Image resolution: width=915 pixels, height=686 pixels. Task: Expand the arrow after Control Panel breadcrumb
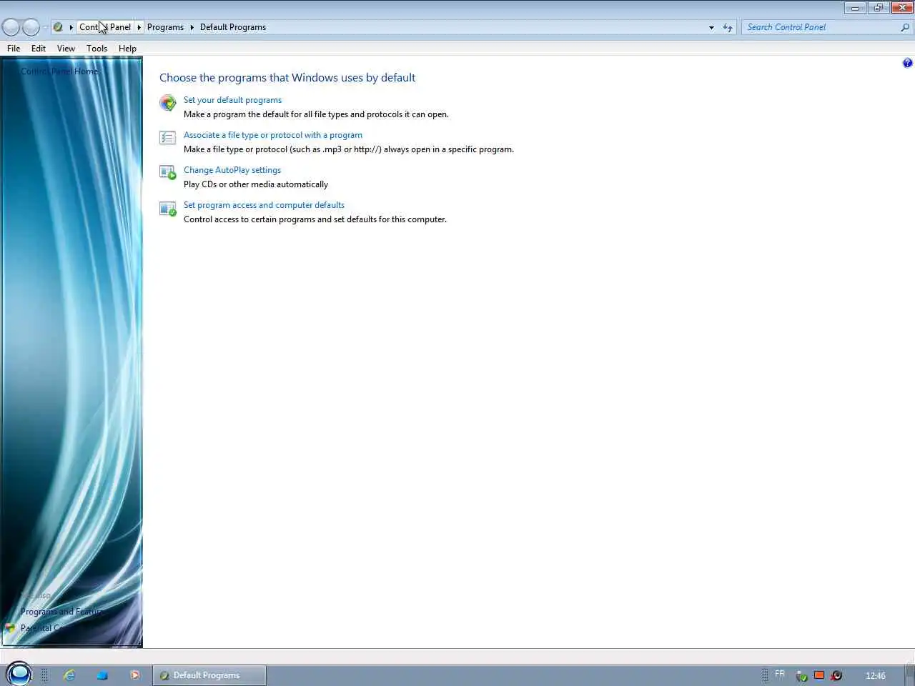click(139, 27)
